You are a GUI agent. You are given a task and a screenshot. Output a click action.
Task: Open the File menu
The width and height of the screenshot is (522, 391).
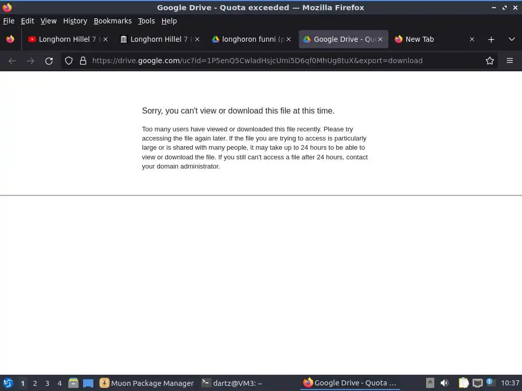[9, 21]
